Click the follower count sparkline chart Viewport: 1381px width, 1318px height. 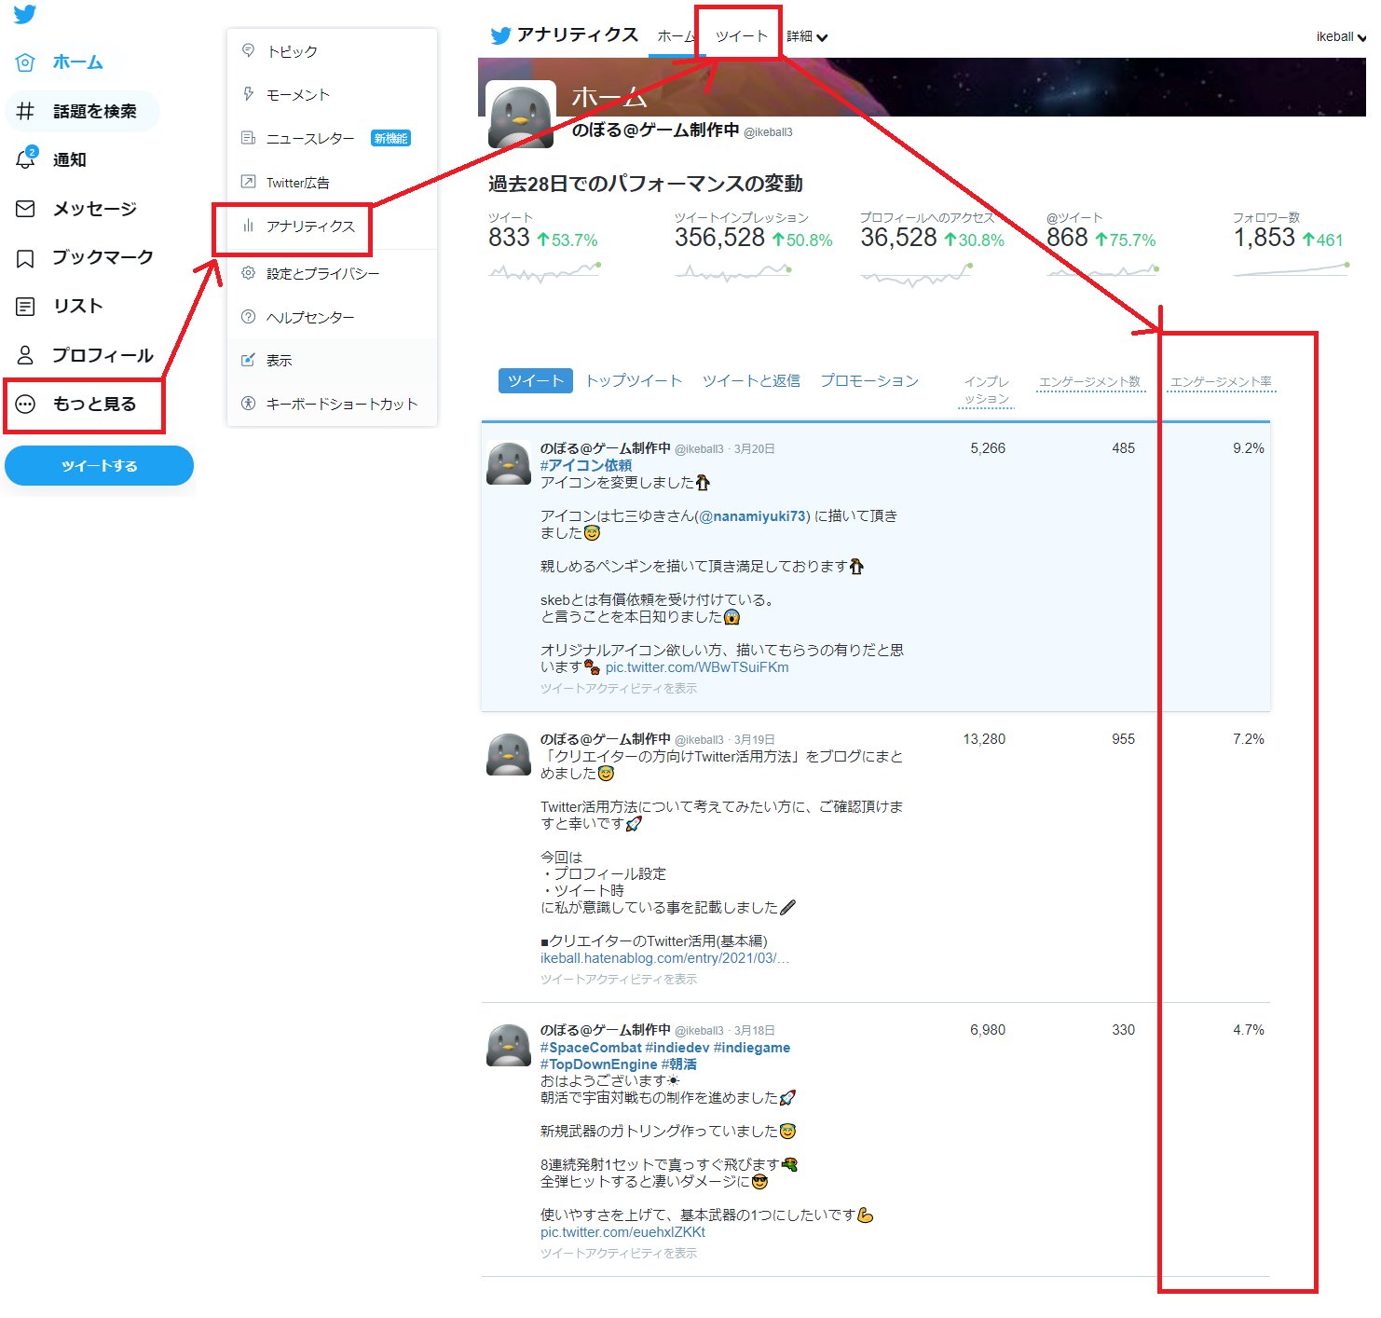tap(1292, 270)
